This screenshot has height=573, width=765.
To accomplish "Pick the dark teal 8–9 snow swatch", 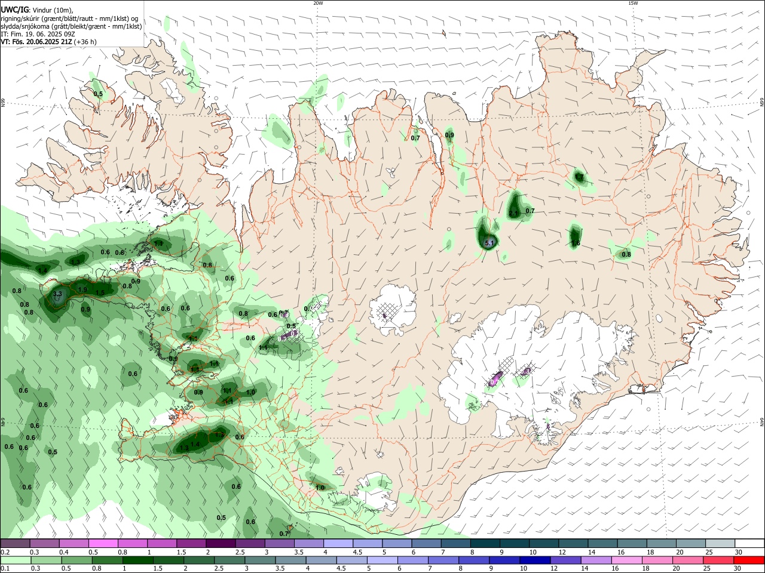I will [485, 543].
